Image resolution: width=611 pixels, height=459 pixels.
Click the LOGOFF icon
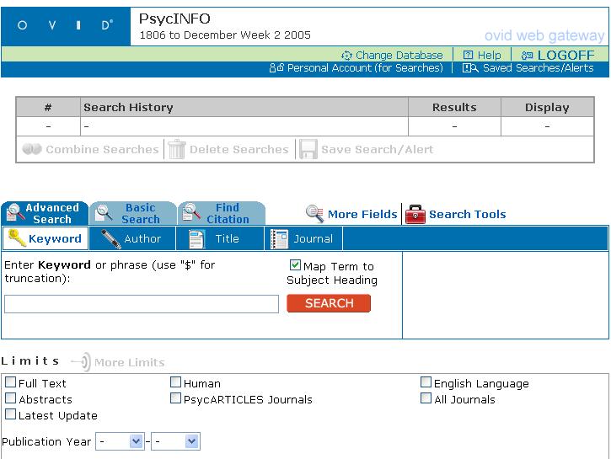point(528,56)
